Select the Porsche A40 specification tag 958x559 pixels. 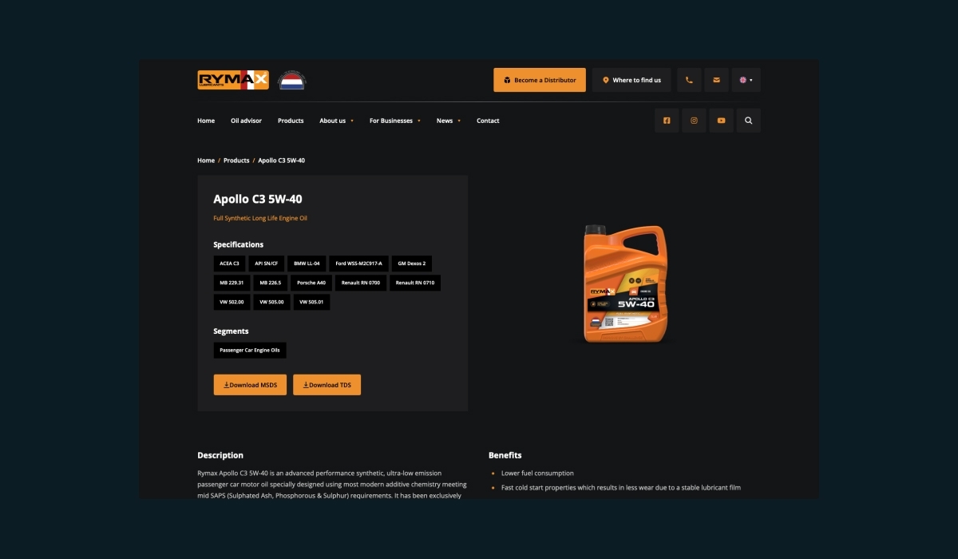pyautogui.click(x=311, y=283)
